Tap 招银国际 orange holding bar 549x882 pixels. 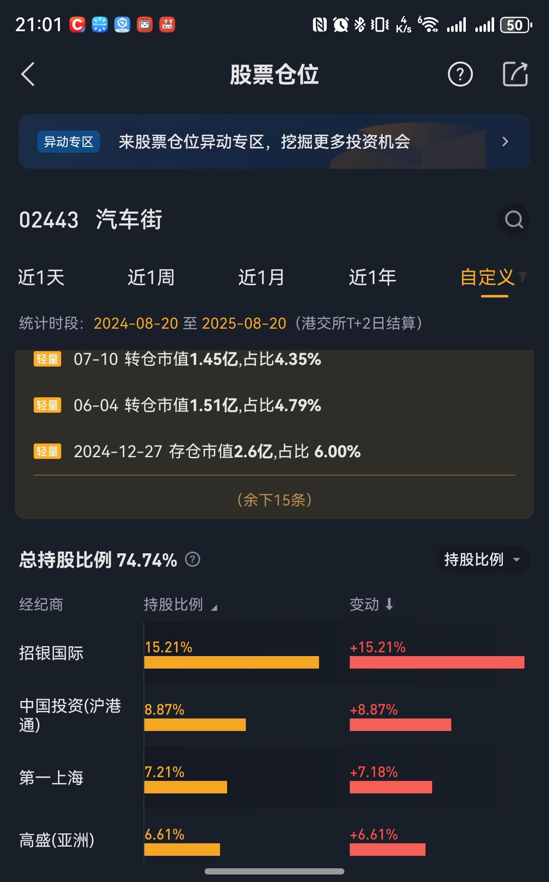pyautogui.click(x=232, y=662)
